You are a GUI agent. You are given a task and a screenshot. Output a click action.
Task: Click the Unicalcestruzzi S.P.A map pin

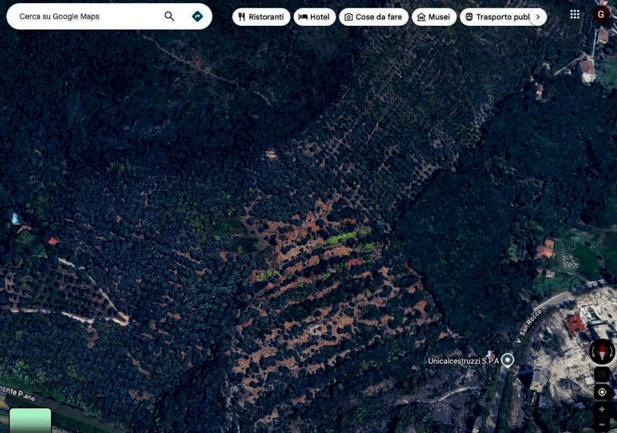point(508,360)
